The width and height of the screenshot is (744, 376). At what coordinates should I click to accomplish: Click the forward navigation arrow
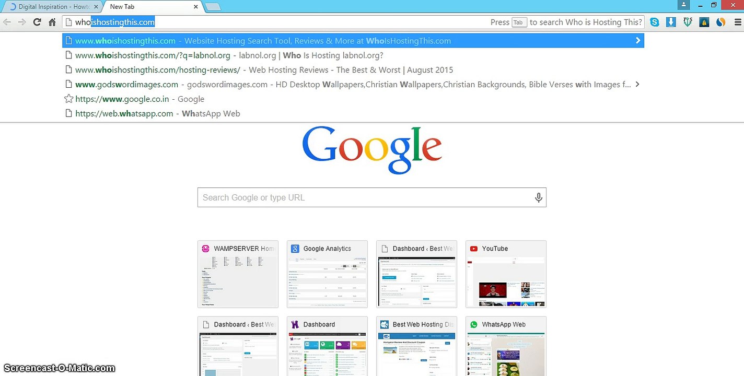point(22,22)
